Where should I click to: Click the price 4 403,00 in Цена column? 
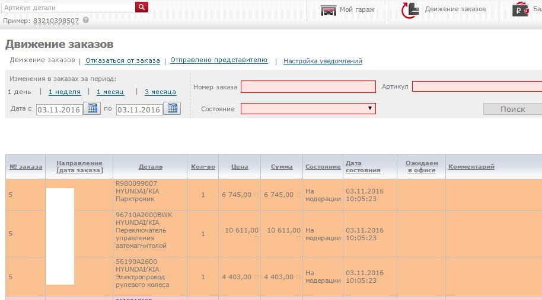[237, 277]
